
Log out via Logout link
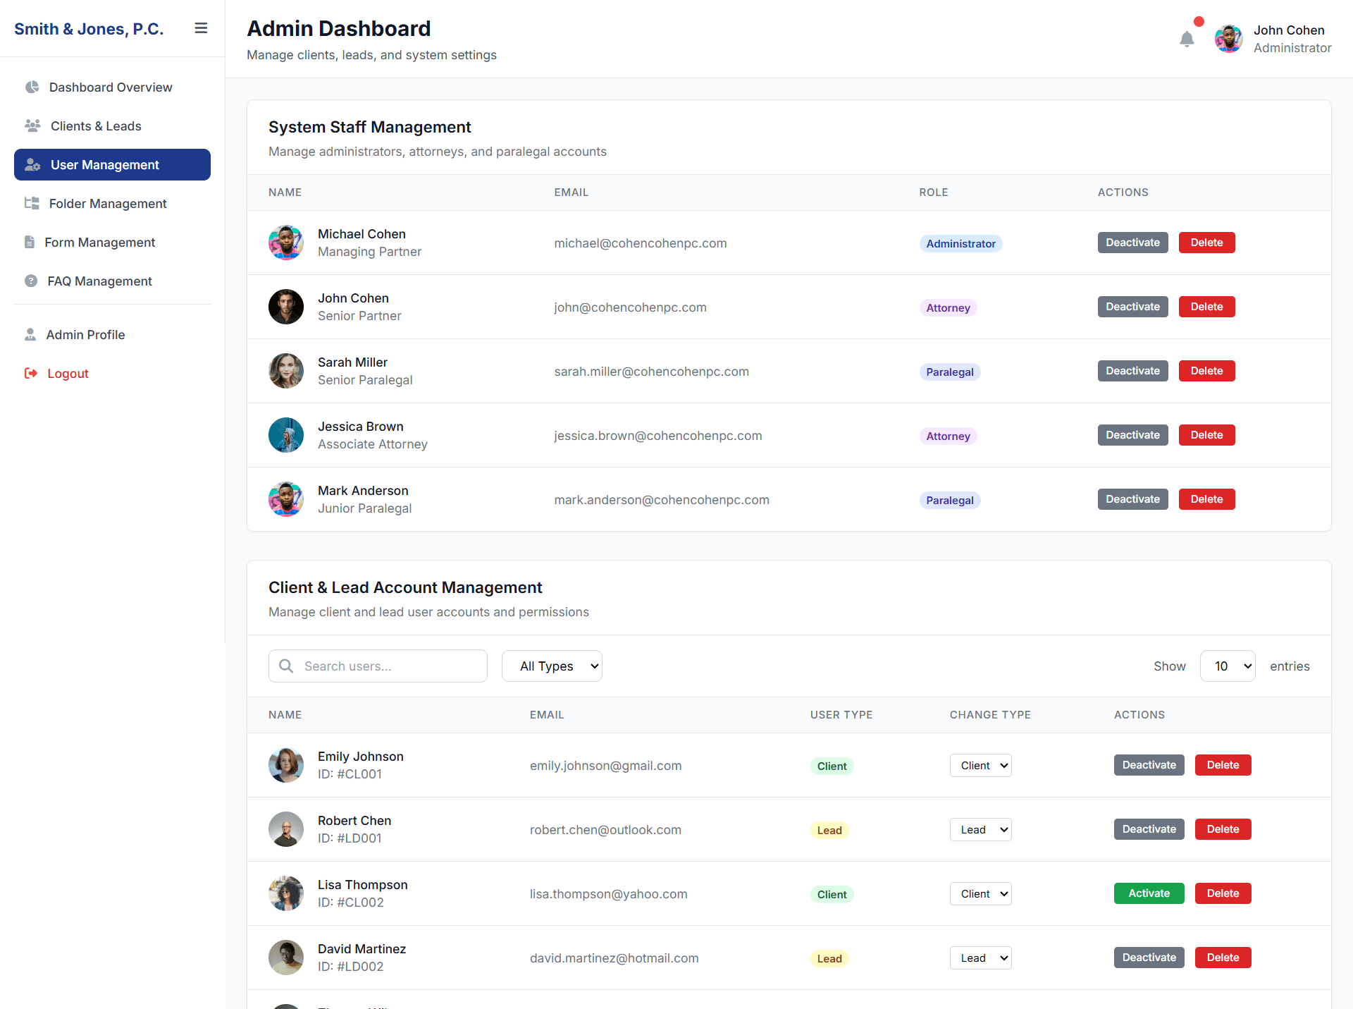(112, 374)
